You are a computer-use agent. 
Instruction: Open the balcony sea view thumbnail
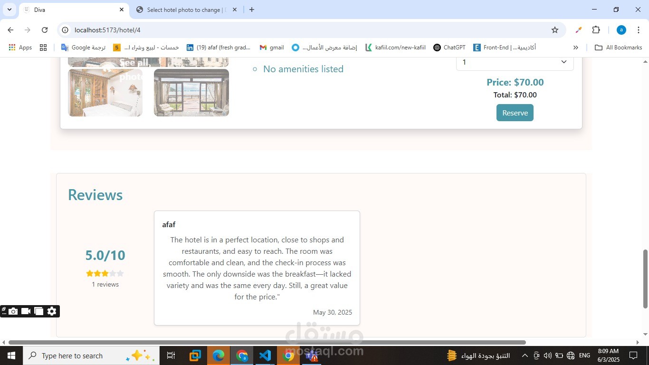191,93
